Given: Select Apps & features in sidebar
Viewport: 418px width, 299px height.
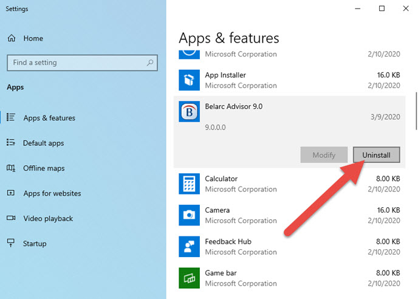Looking at the screenshot, I should [49, 118].
